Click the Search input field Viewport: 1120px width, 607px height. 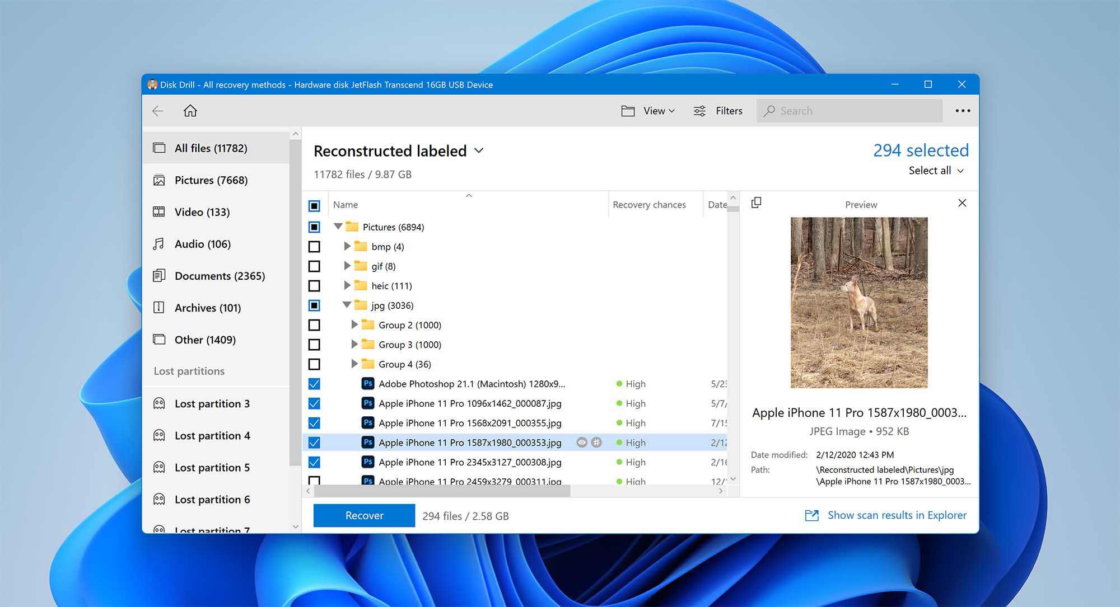click(x=853, y=111)
